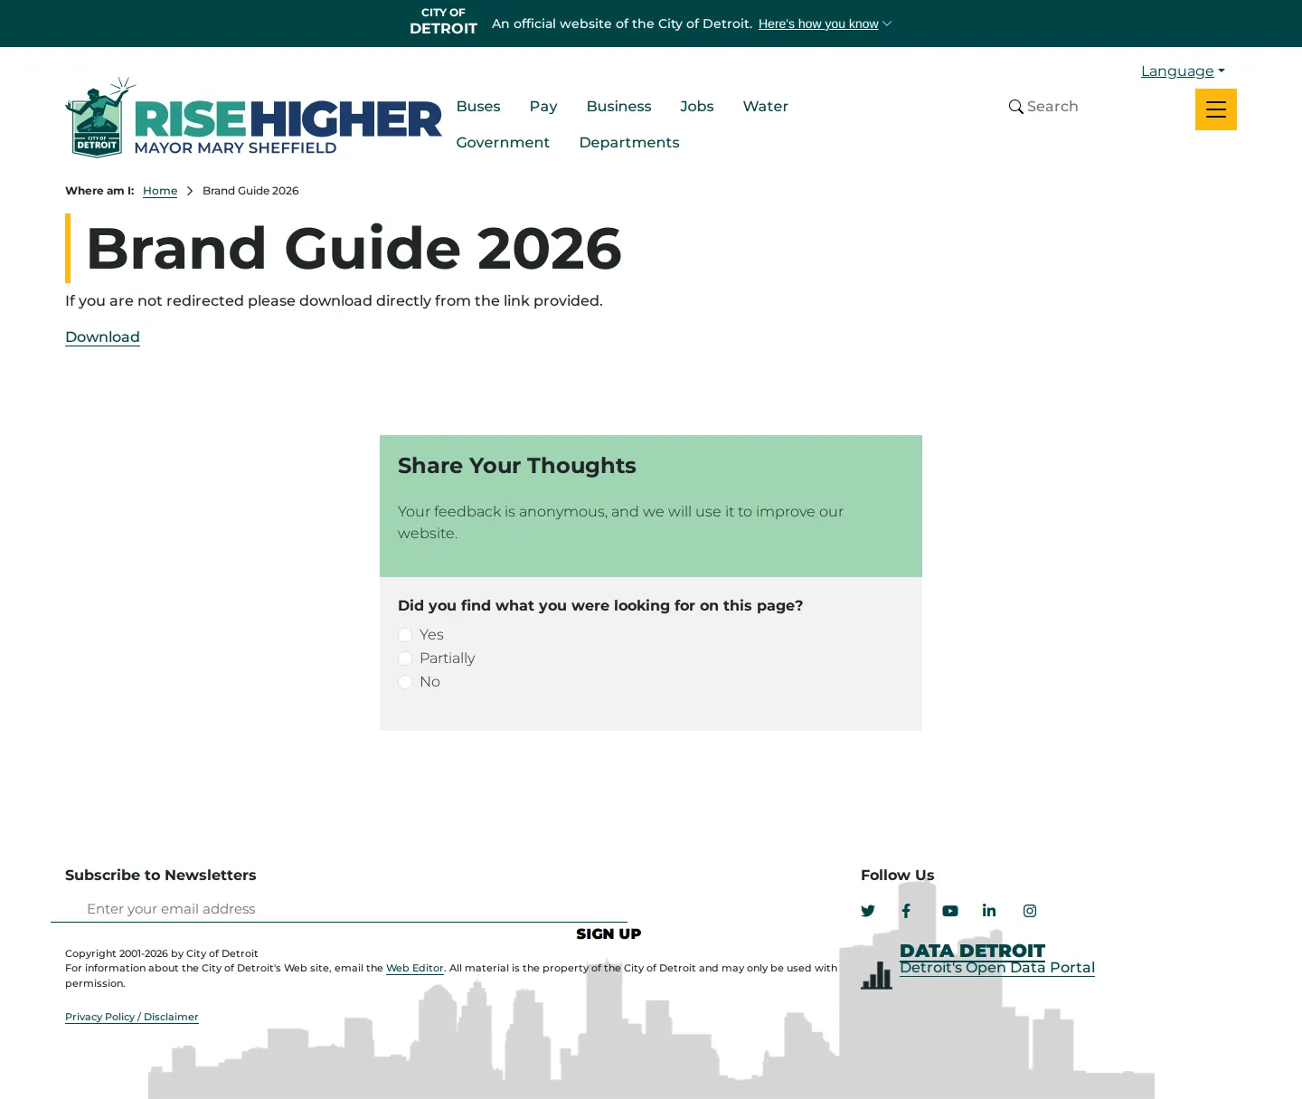Select the No feedback option
Viewport: 1302px width, 1099px height.
click(x=405, y=682)
